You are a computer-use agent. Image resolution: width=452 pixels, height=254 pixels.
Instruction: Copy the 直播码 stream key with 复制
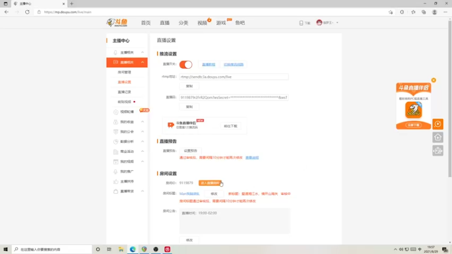click(189, 107)
